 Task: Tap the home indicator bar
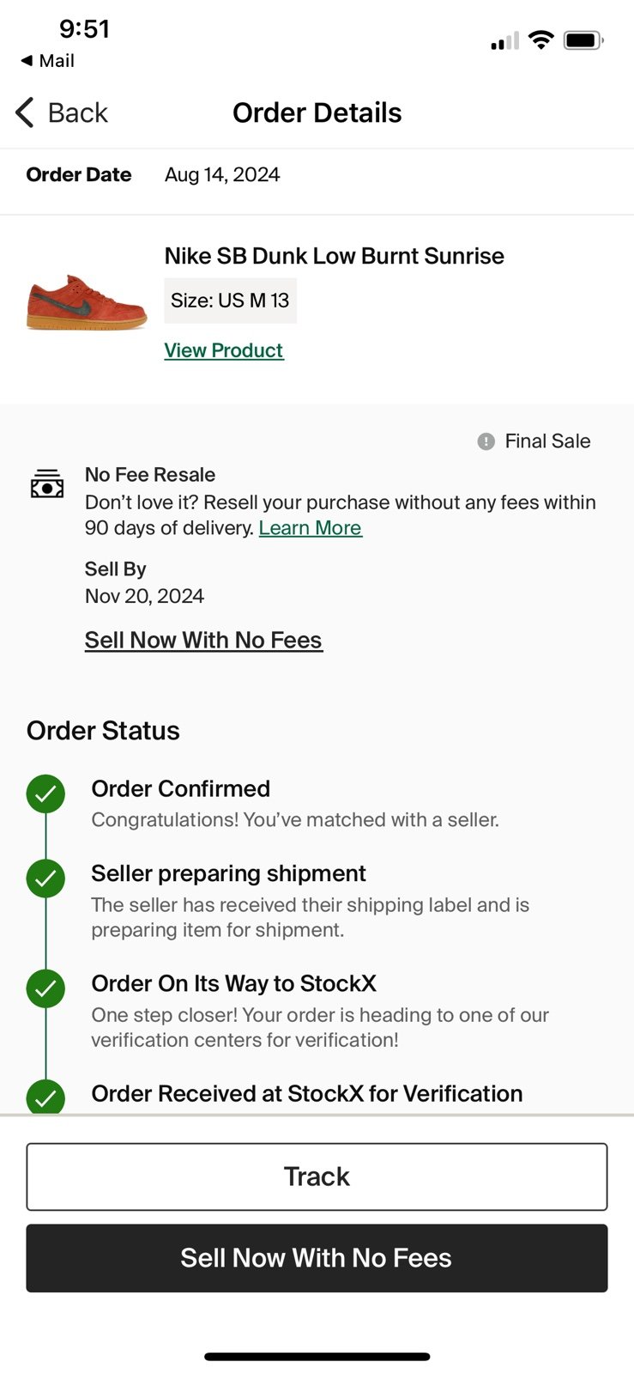(x=317, y=1357)
